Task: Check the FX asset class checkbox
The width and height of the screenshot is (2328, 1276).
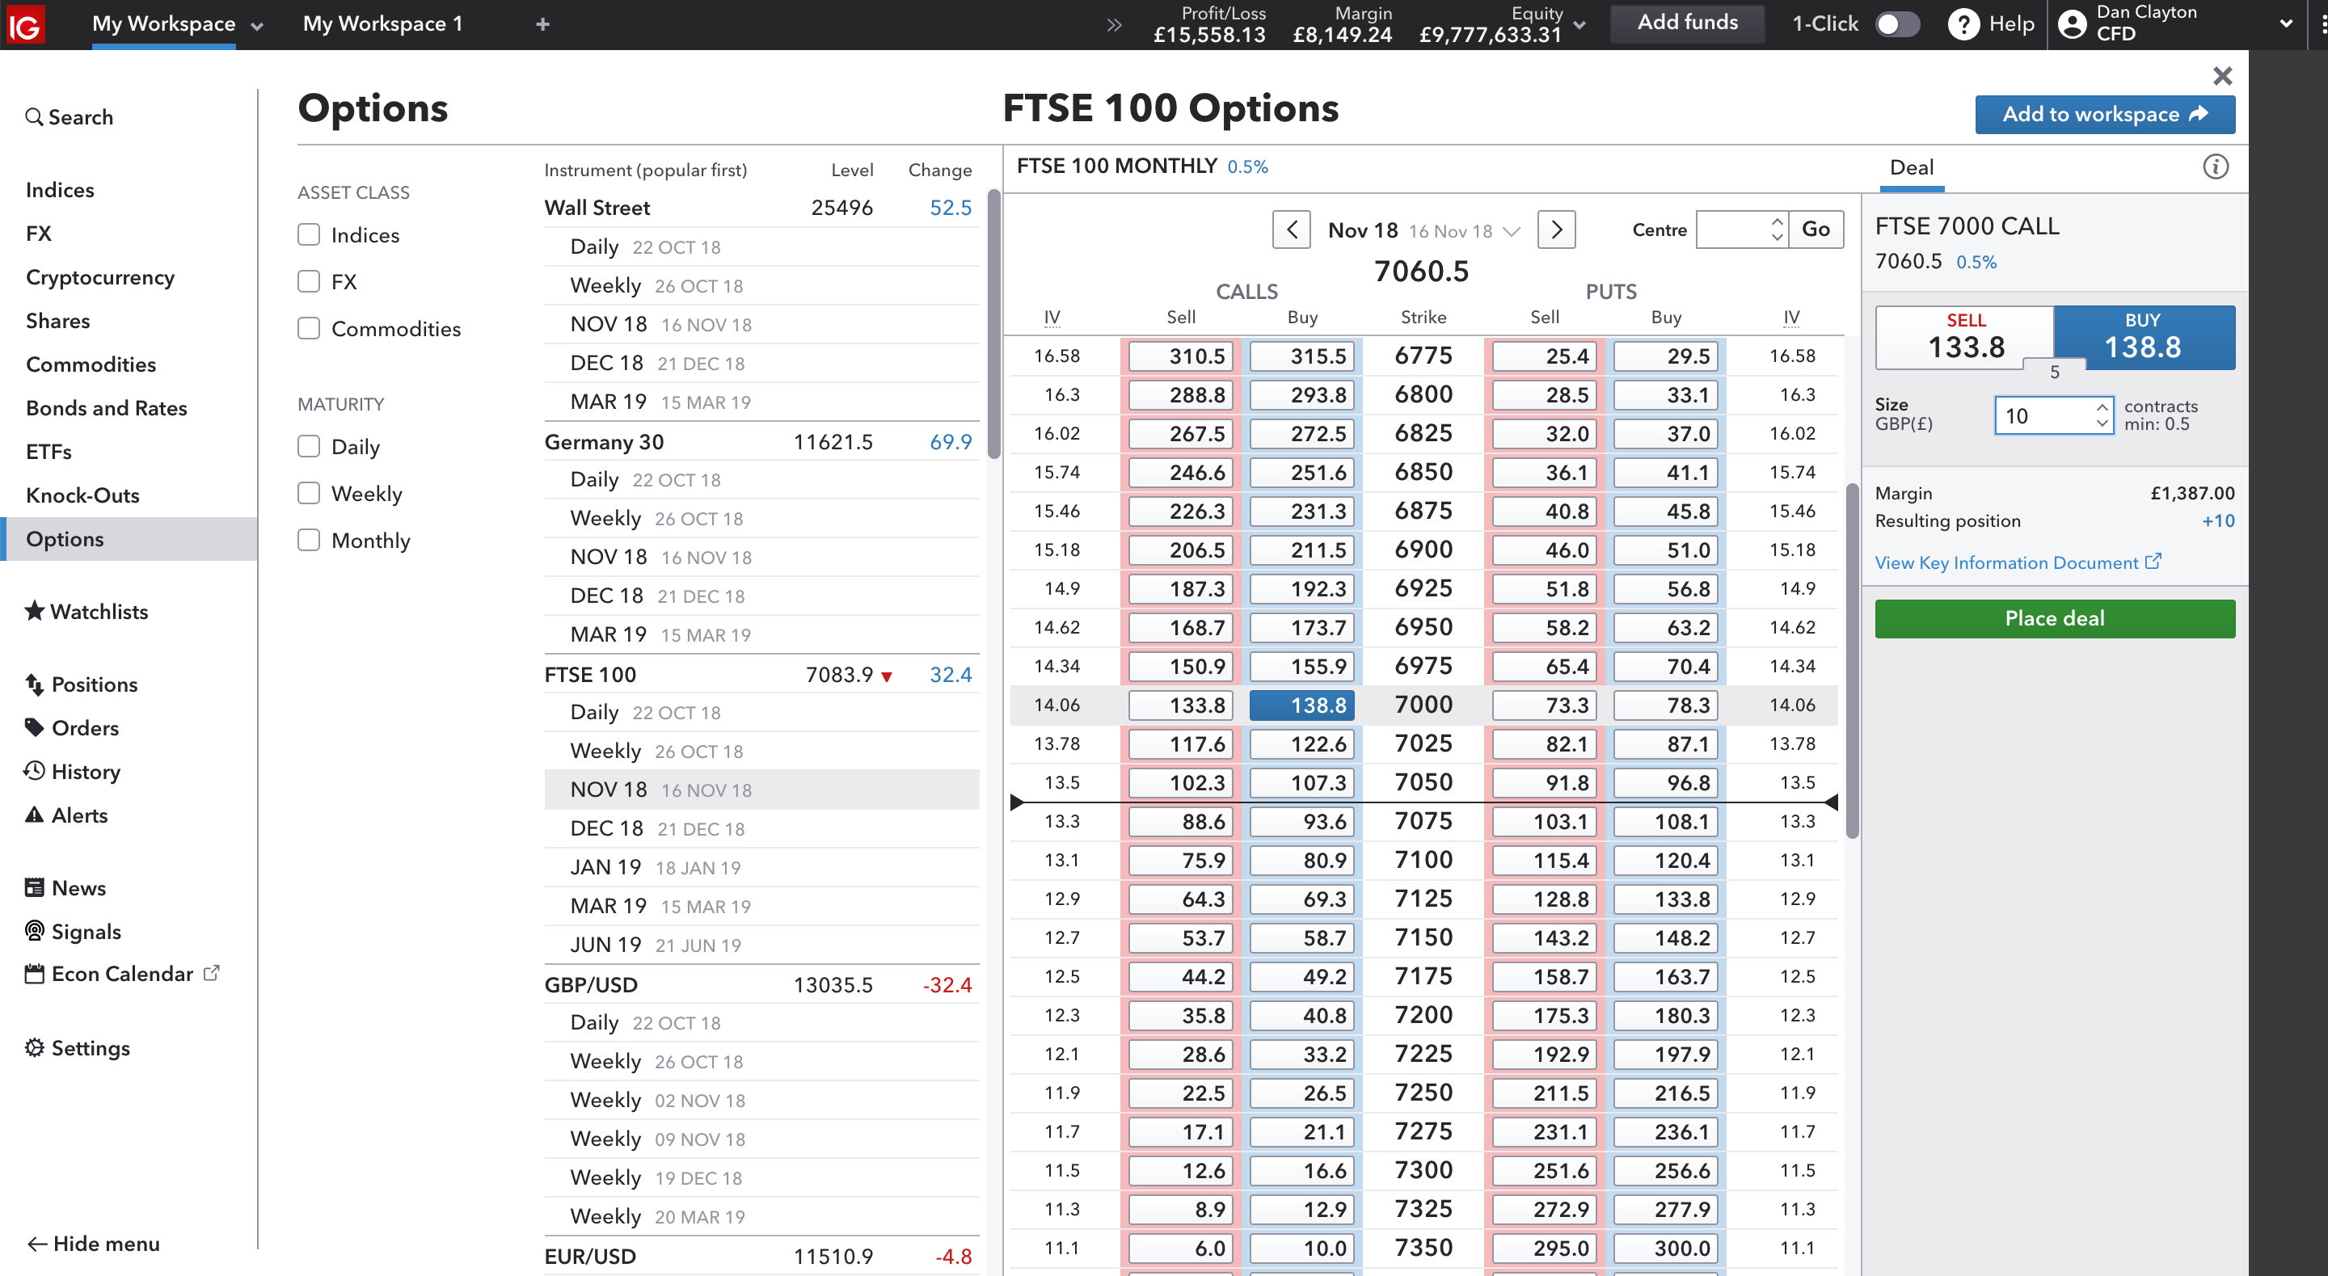Action: (x=309, y=282)
